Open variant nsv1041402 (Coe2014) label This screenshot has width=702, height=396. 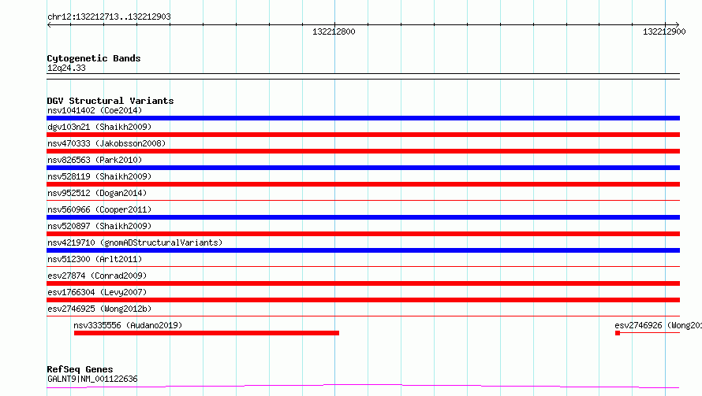(95, 110)
